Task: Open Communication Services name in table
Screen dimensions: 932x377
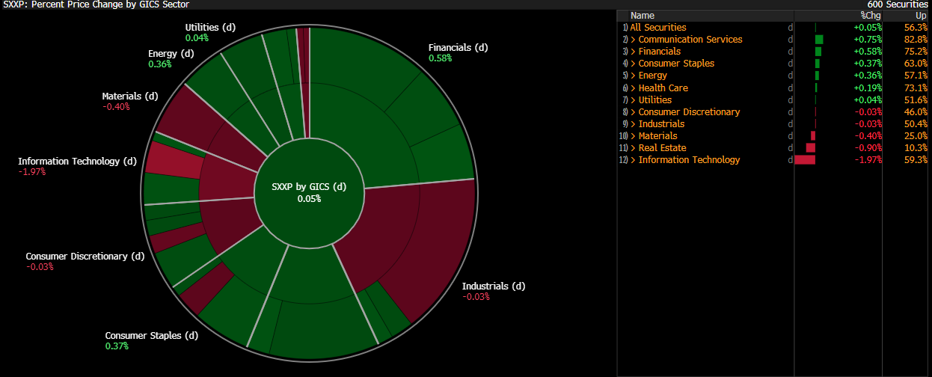Action: (690, 40)
